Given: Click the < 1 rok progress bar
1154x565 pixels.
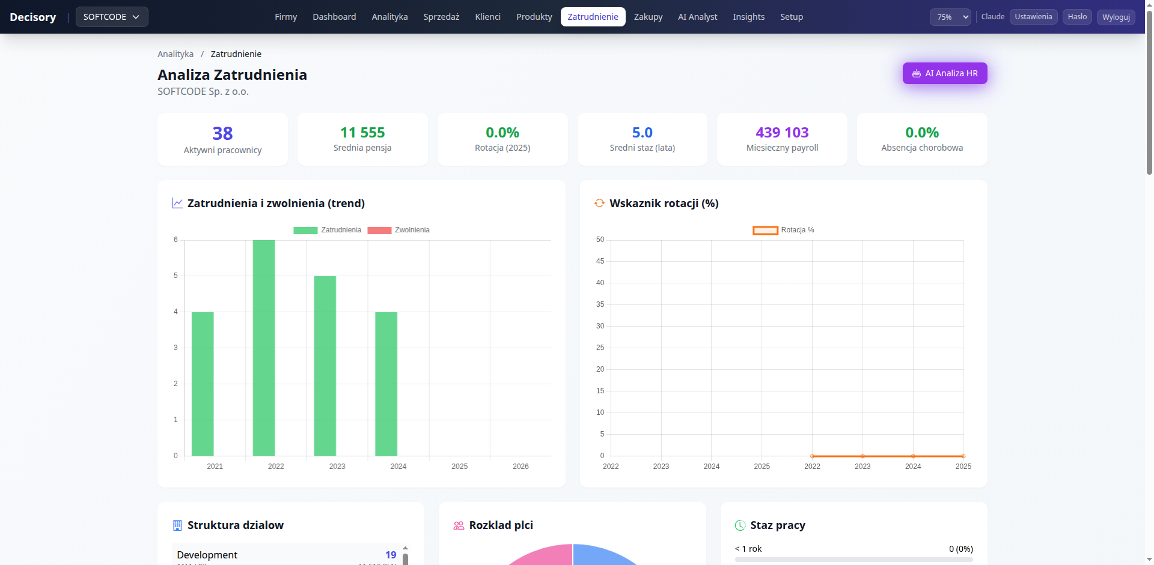Looking at the screenshot, I should 853,560.
